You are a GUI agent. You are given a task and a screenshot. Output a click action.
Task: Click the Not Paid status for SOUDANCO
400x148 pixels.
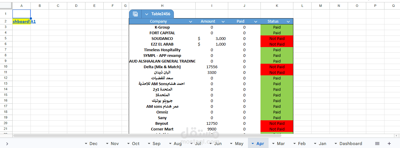coord(277,38)
